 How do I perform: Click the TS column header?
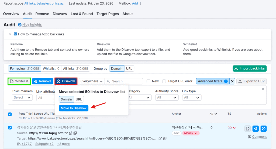[x=229, y=114]
